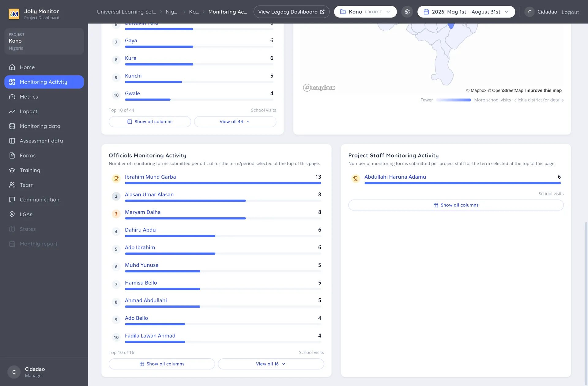Open the Kano project dropdown
Screen dimensions: 588x386
(x=365, y=12)
